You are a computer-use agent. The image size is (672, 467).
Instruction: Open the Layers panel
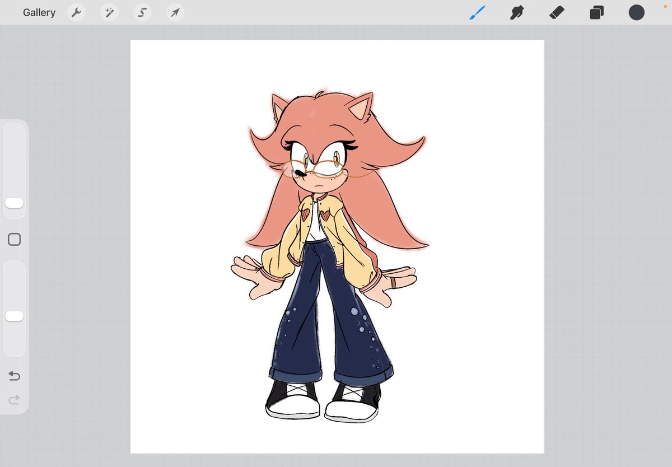pyautogui.click(x=596, y=12)
